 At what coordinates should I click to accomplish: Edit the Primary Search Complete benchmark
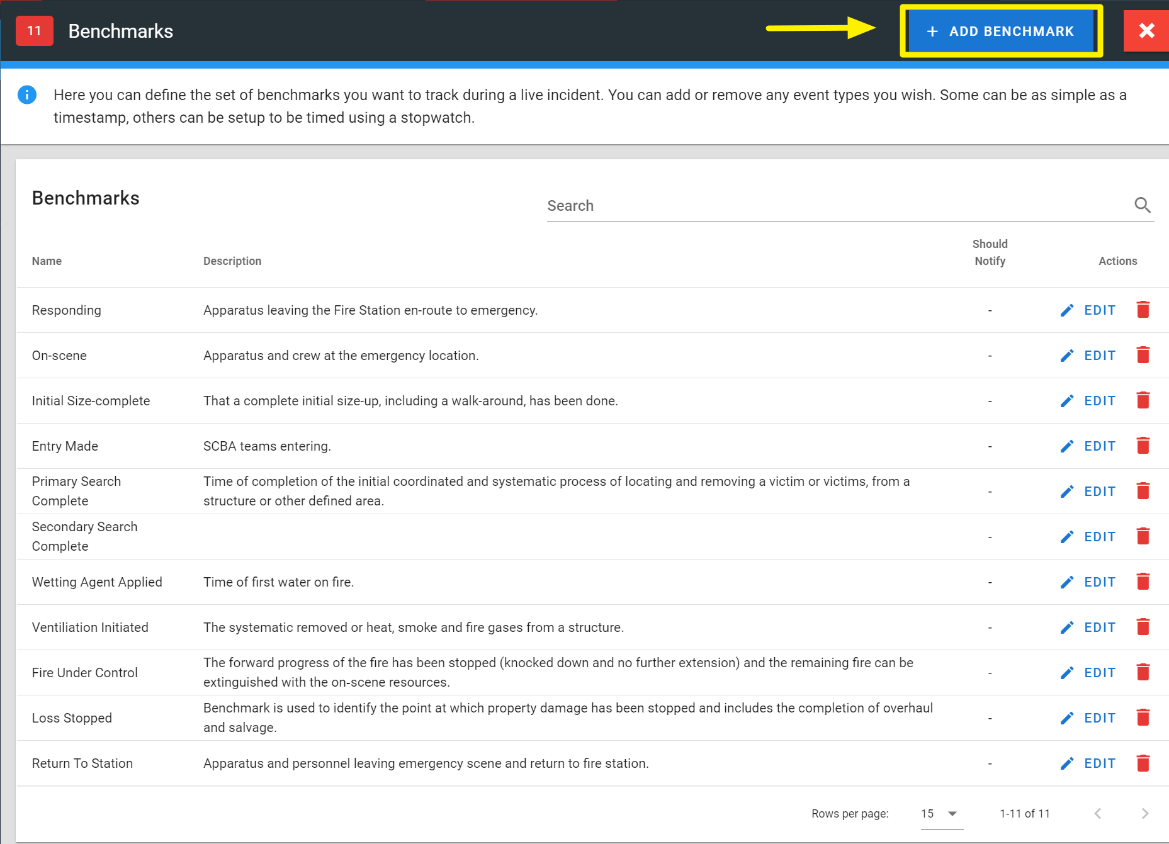pyautogui.click(x=1088, y=492)
